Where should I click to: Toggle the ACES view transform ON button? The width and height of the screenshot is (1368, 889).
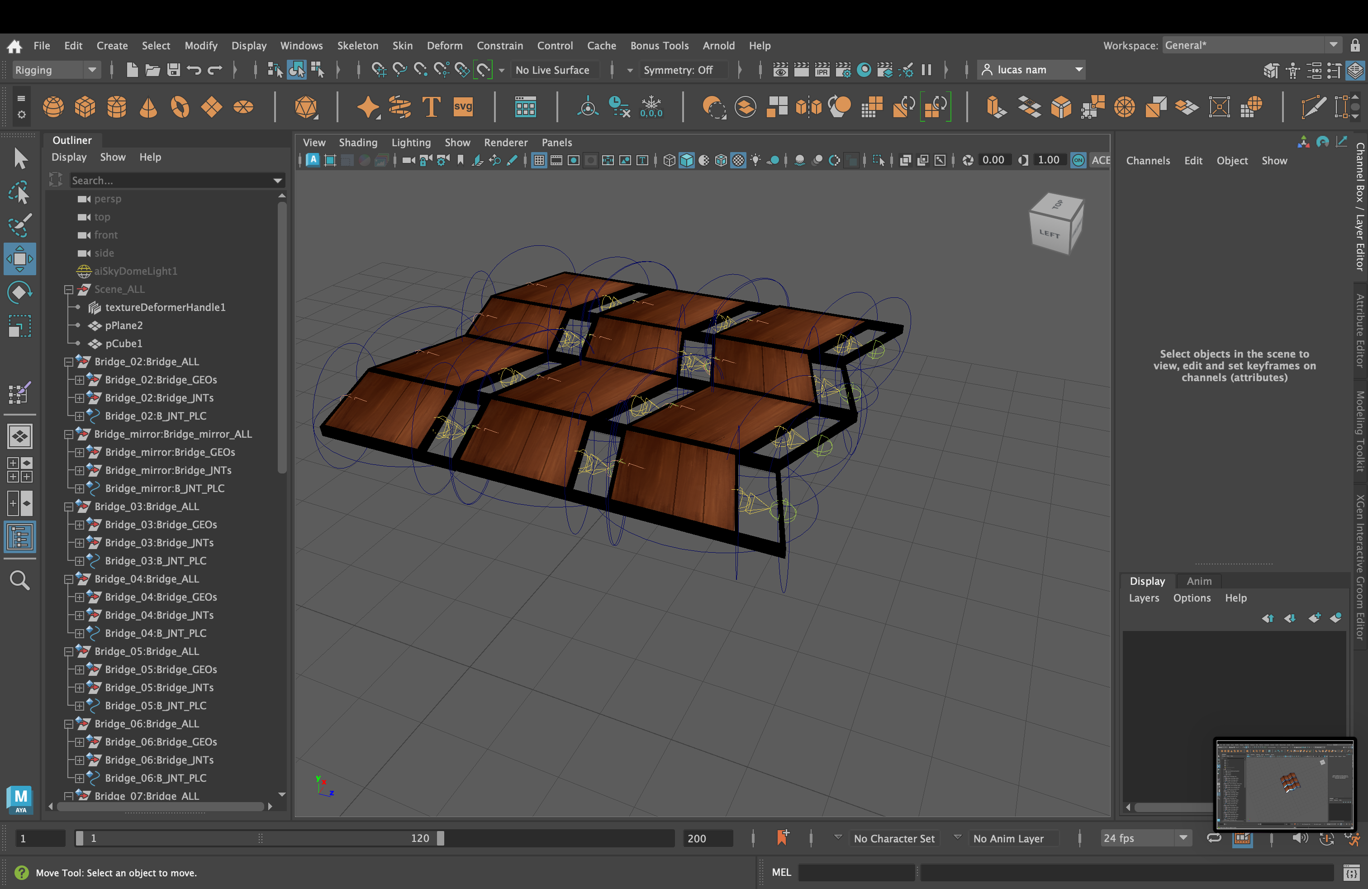1078,160
